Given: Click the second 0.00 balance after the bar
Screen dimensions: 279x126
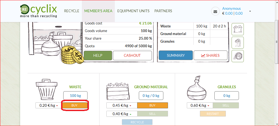Looking at the screenshot, I should pos(239,13).
